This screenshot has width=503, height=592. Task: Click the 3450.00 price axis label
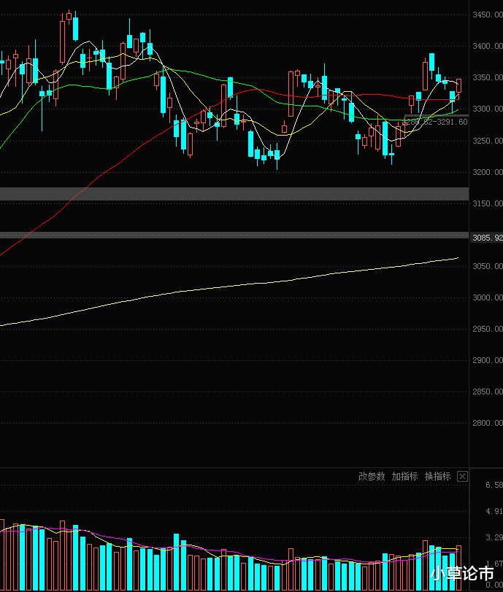coord(488,15)
